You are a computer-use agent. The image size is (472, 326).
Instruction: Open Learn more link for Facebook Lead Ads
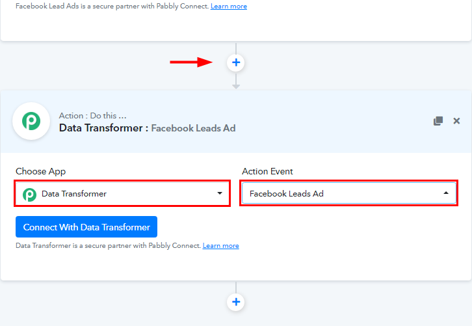[229, 6]
